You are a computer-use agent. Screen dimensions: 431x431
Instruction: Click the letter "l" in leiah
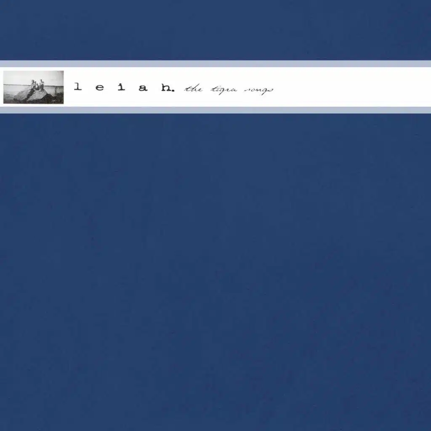(x=77, y=88)
